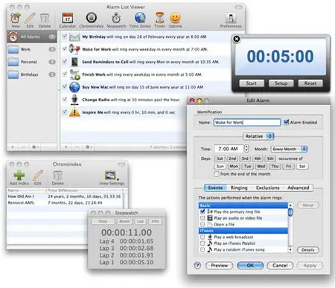Enable Play an audio or video file
This screenshot has width=335, height=288.
pos(202,218)
